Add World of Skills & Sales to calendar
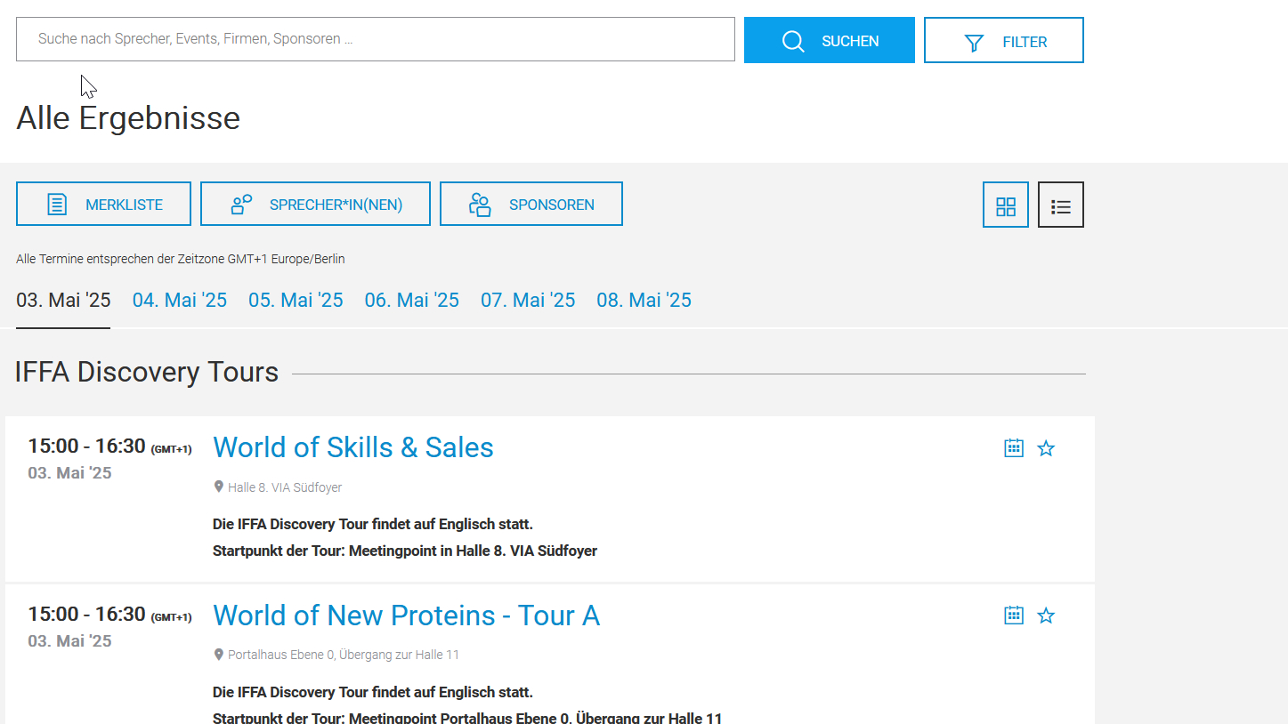Viewport: 1288px width, 724px height. 1013,448
